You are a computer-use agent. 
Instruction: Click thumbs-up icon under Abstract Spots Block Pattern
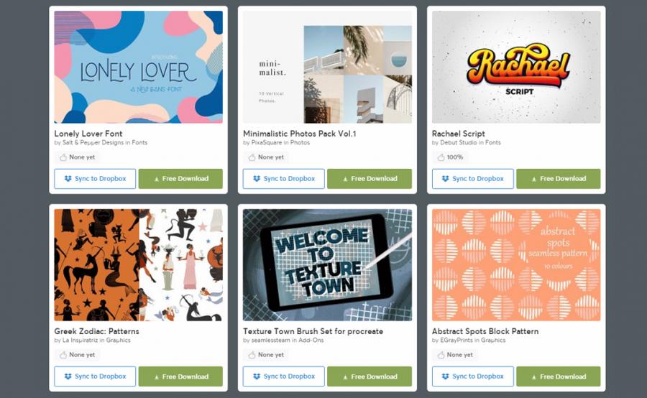[441, 355]
